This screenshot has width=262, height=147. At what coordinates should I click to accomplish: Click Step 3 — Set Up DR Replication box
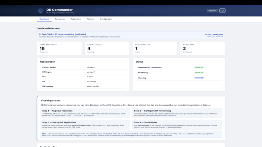[x=85, y=125]
